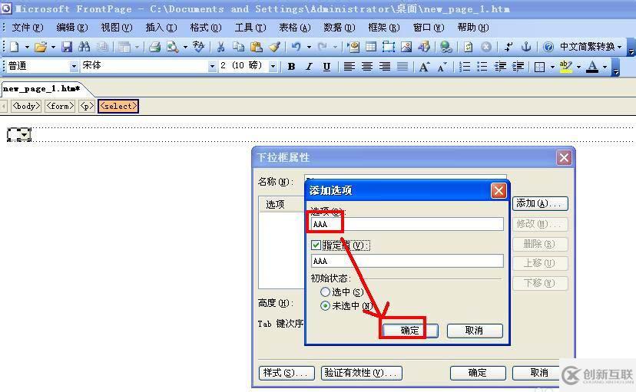
Task: Select the 未选中 radio button
Action: coord(325,306)
